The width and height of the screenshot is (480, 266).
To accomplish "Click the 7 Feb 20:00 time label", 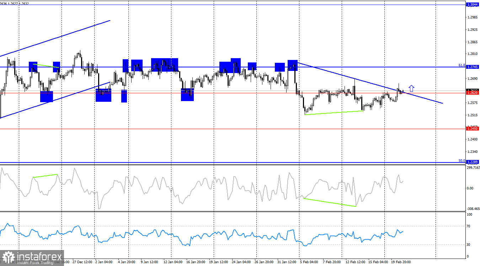I will (x=332, y=262).
